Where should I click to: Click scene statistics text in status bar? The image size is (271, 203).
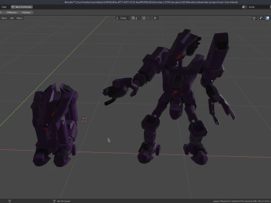point(242,201)
